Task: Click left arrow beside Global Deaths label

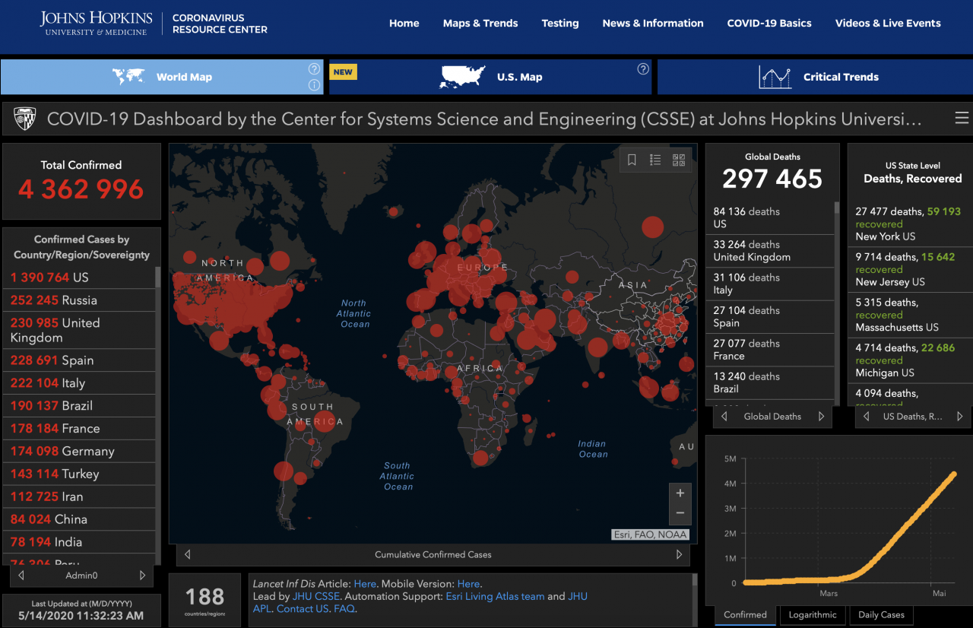Action: click(724, 416)
